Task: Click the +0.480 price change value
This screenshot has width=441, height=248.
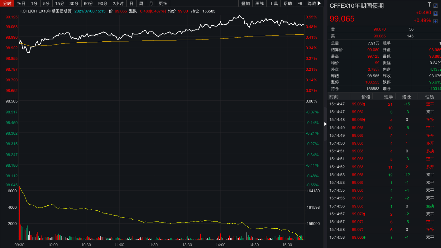Action: pos(423,13)
